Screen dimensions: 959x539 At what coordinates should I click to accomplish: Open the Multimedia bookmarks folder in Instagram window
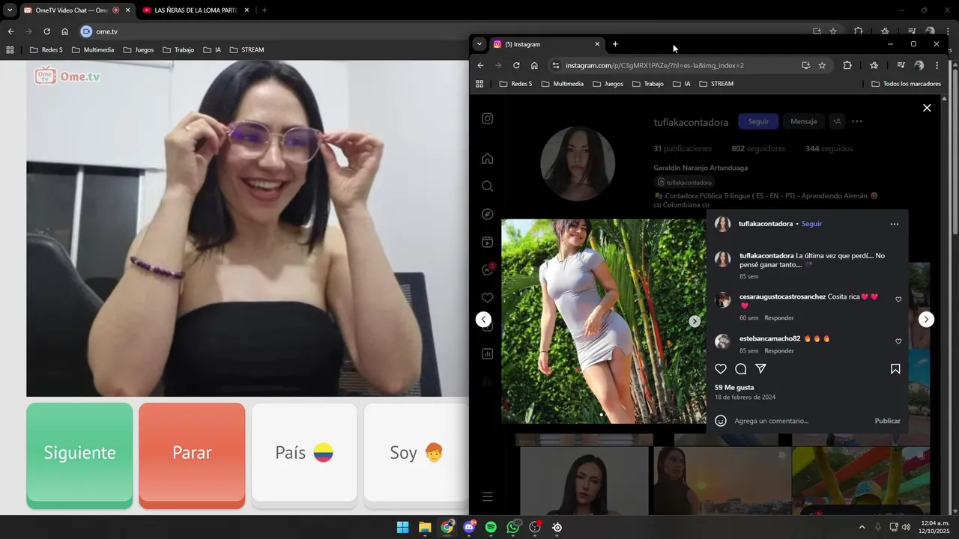[x=562, y=84]
